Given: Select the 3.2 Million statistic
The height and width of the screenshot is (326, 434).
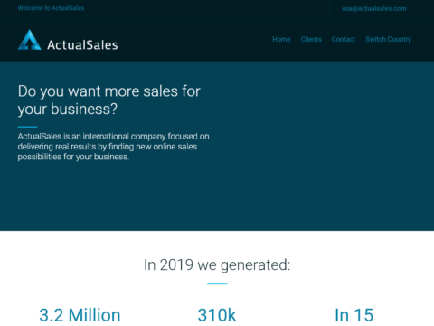Looking at the screenshot, I should (80, 315).
